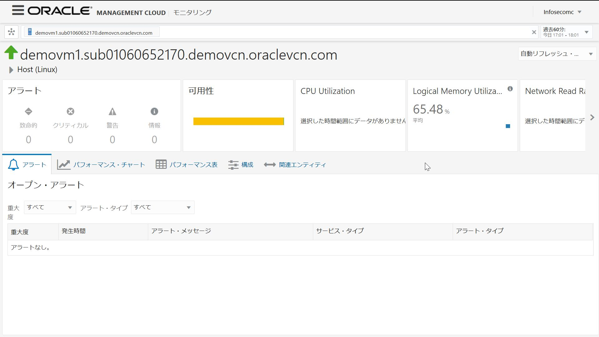
Task: Click the Logical Memory Utiliza... tile title
Action: [x=457, y=91]
